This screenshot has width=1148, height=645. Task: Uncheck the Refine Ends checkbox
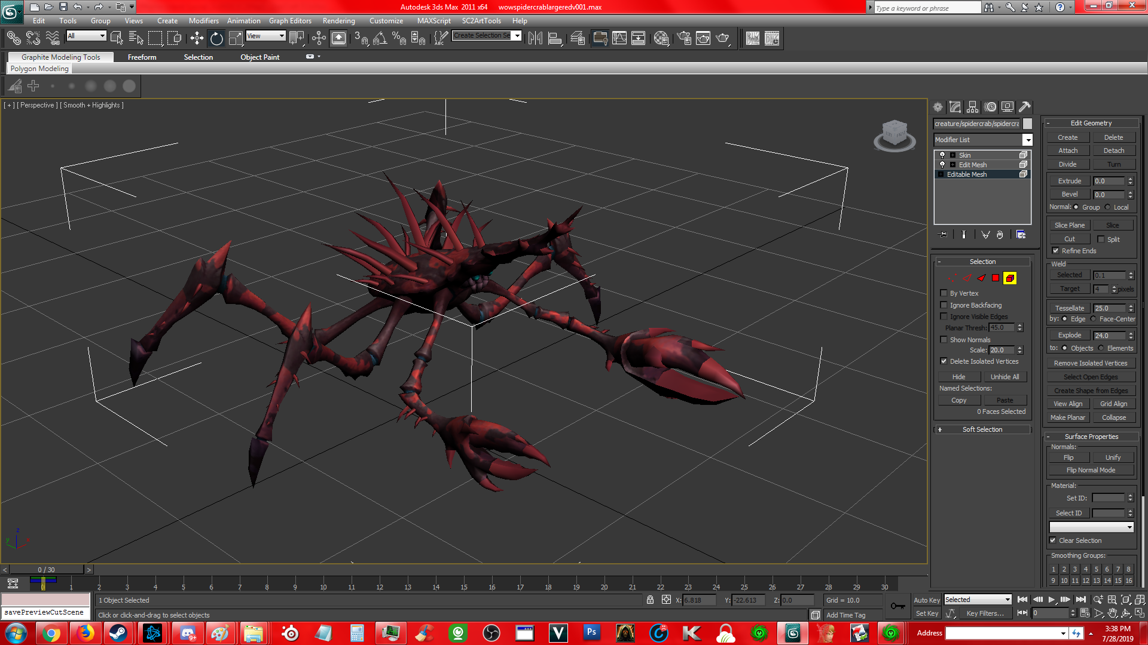coord(1055,251)
